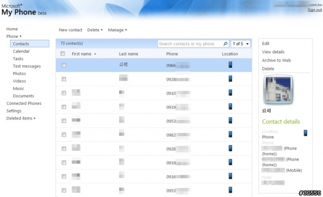
Task: Open Music section
Action: (x=18, y=89)
